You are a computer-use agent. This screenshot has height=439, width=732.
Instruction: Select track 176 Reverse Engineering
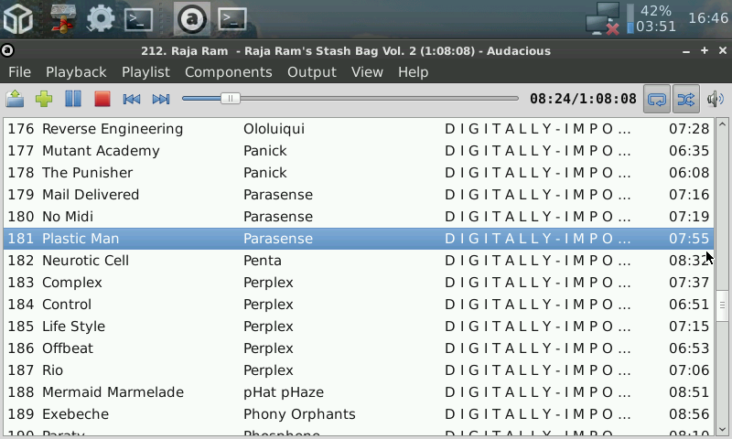[x=359, y=129]
